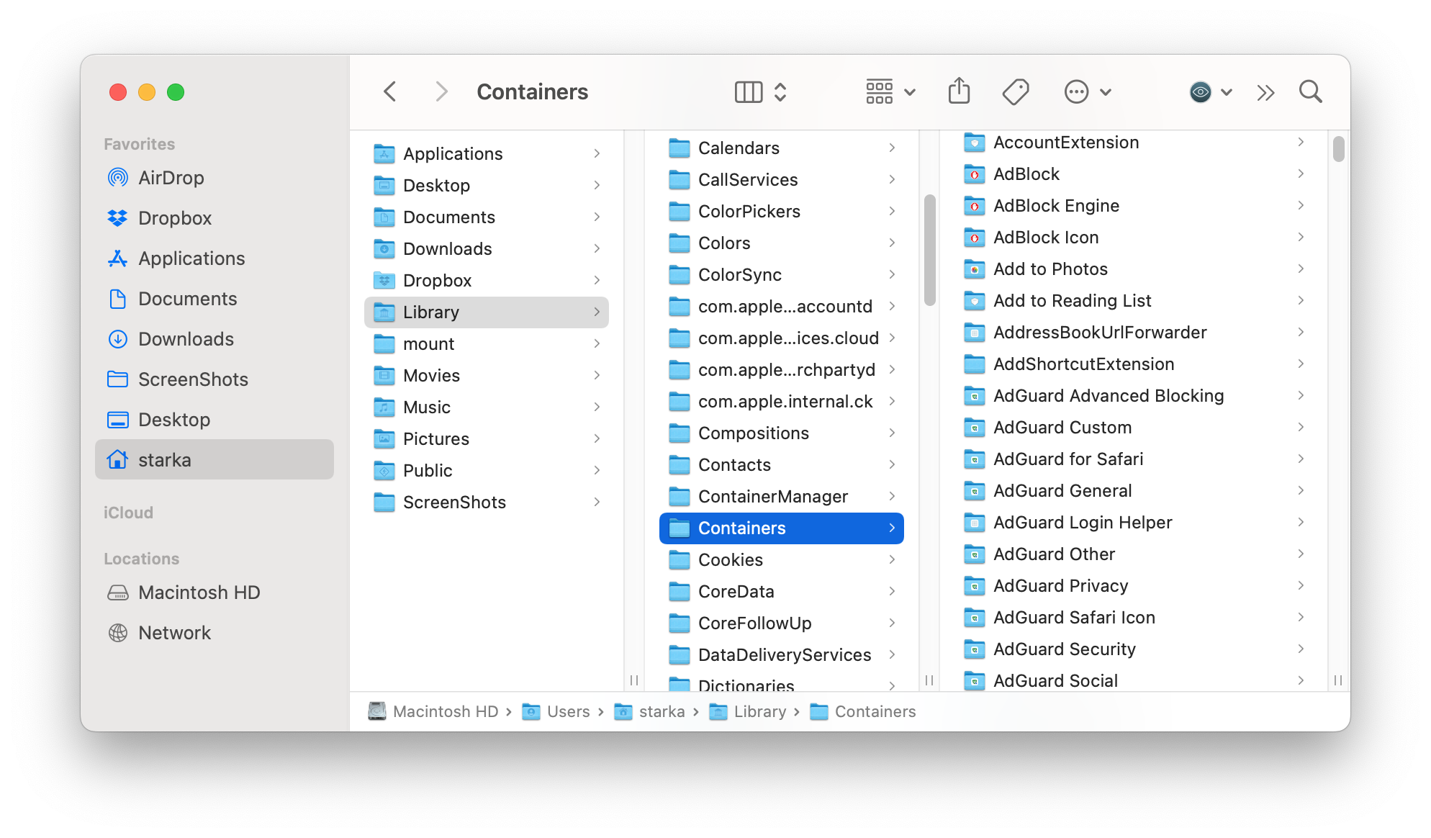Expand the chevron on the Contacts row
Screen dimensions: 1431x838
892,465
